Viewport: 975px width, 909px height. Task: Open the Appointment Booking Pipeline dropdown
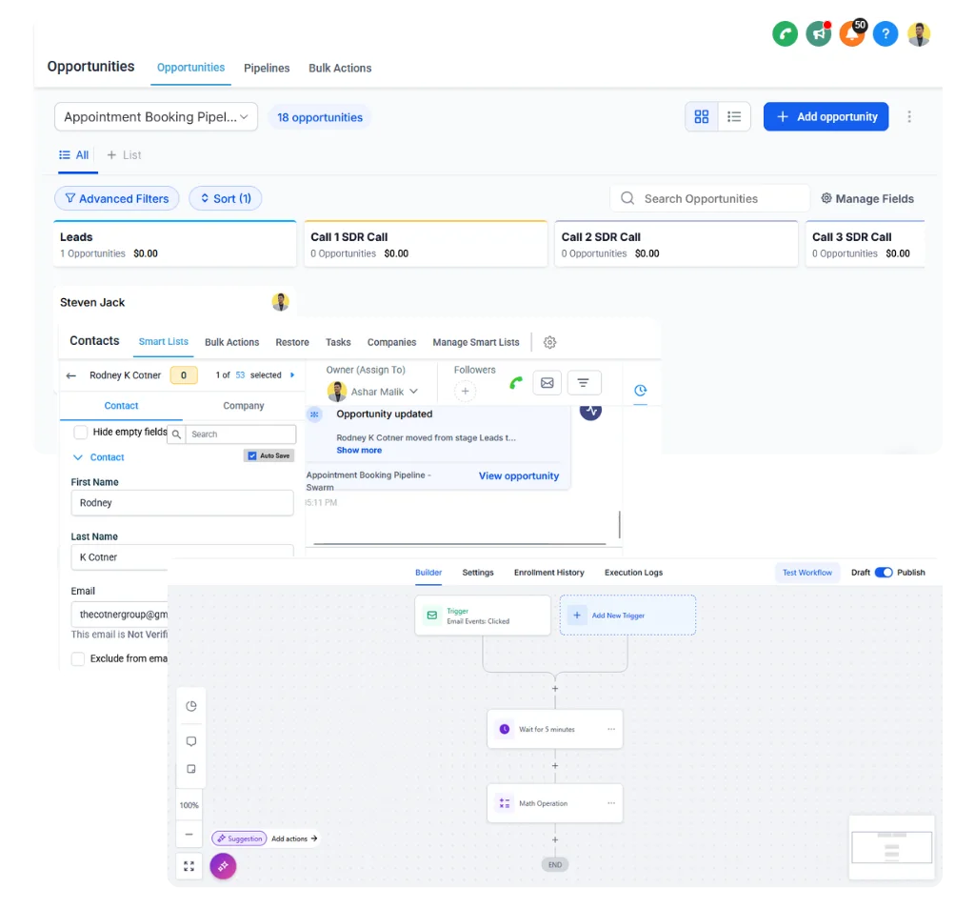(156, 117)
